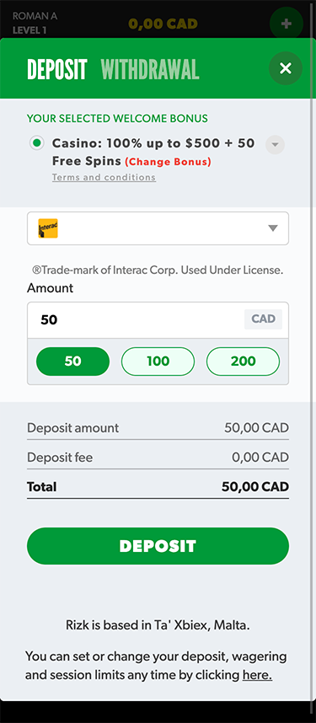Open the payment method dropdown arrow

click(273, 228)
